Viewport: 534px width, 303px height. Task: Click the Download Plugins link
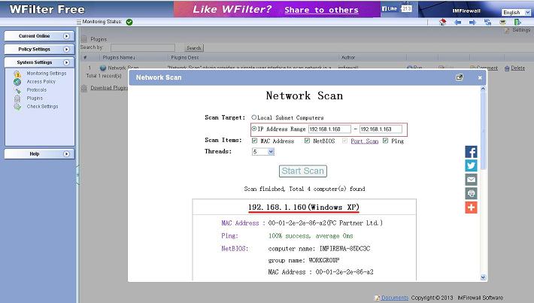click(x=109, y=88)
